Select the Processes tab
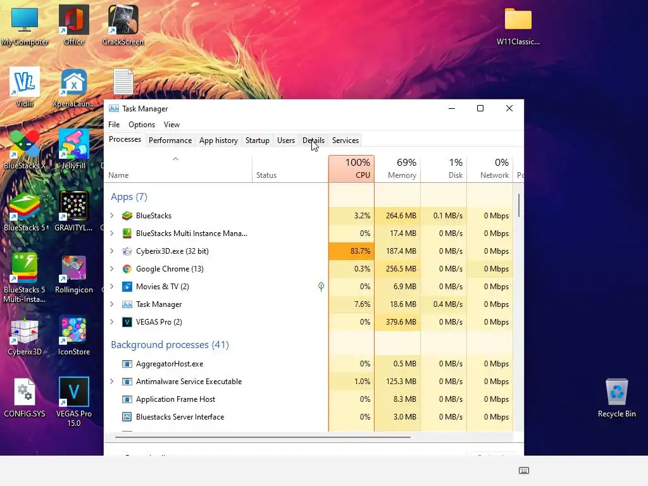 (125, 140)
